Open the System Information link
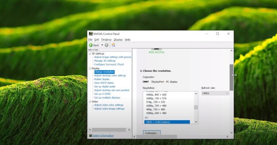277x145 pixels. (x=103, y=136)
